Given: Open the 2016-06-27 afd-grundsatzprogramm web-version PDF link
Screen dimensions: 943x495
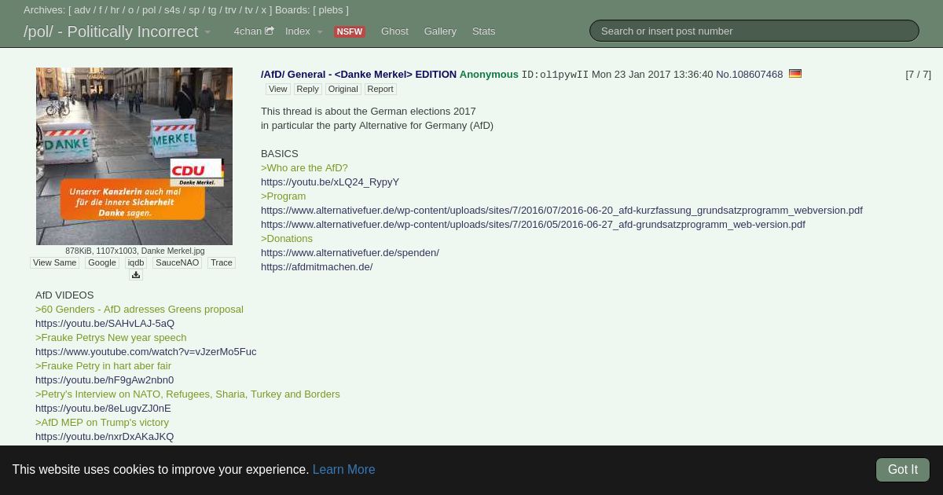Looking at the screenshot, I should [533, 224].
